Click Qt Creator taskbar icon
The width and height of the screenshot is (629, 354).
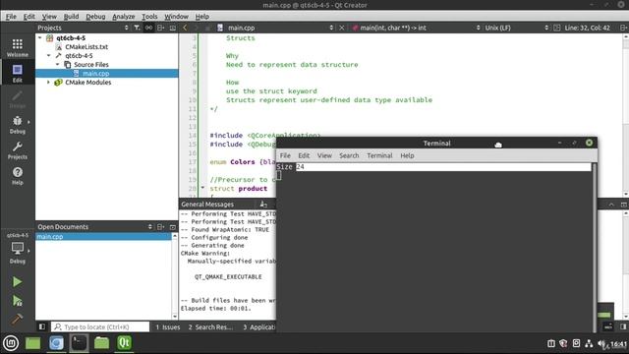point(125,343)
